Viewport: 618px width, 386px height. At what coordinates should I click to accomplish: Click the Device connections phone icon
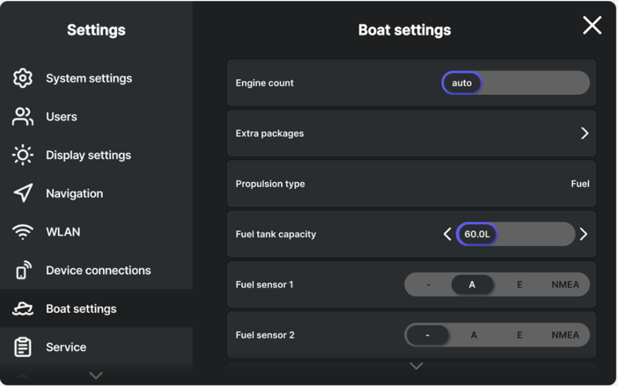pos(24,270)
